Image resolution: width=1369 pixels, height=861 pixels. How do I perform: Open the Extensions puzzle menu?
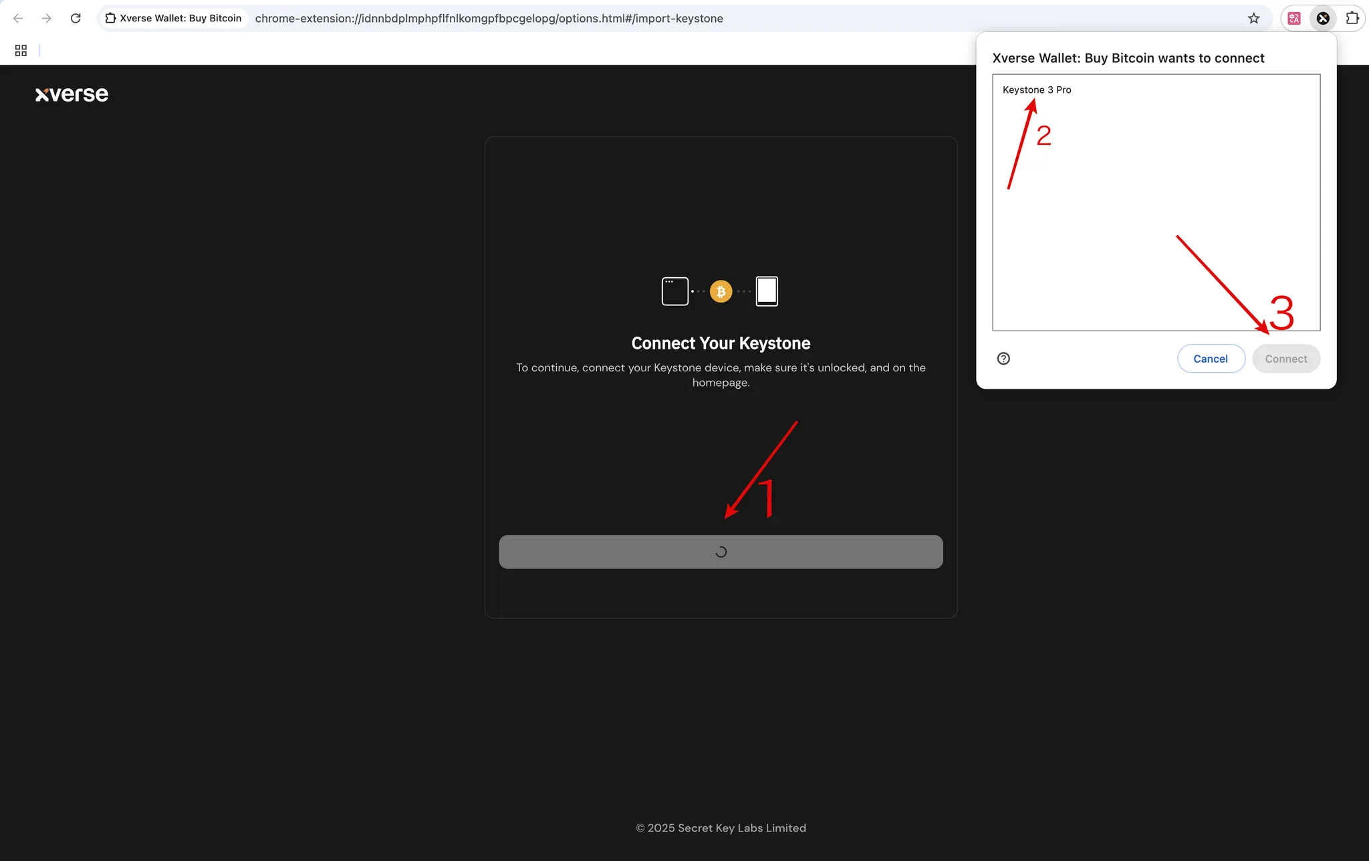coord(1352,18)
